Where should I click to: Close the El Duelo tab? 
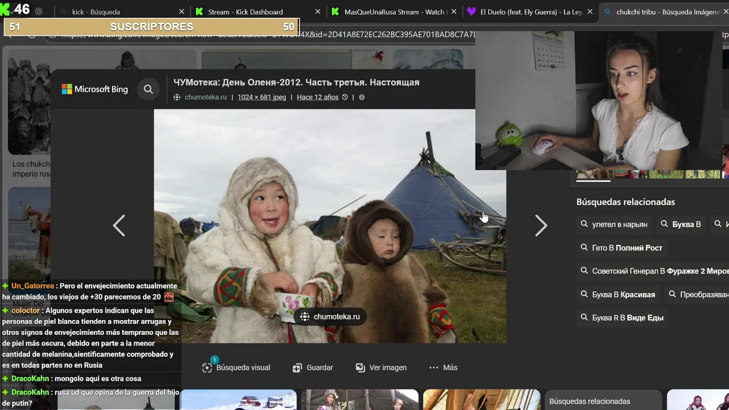(x=590, y=11)
